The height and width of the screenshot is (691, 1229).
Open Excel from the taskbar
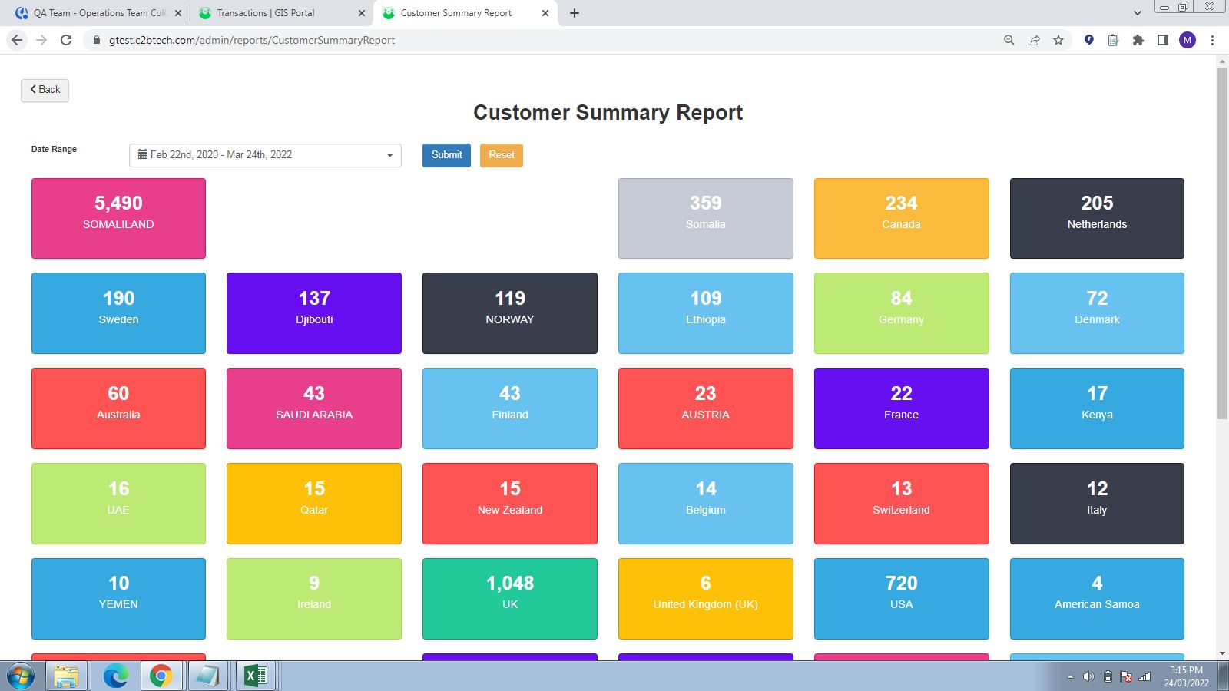click(256, 676)
